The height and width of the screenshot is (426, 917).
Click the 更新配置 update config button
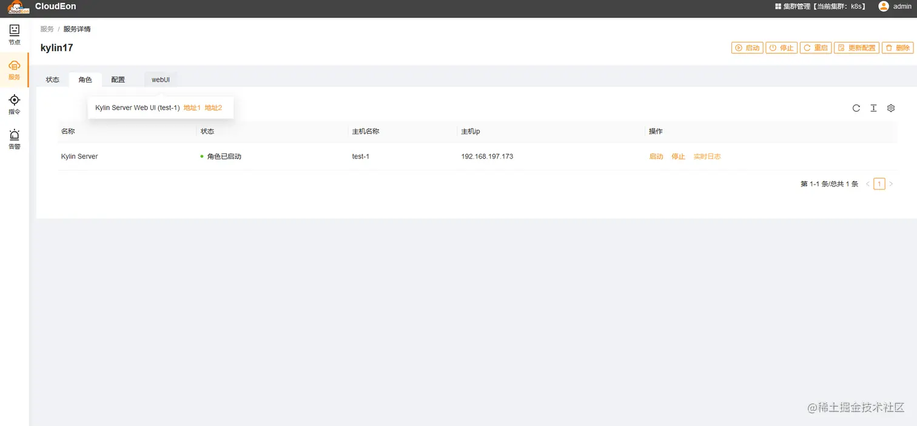[856, 48]
